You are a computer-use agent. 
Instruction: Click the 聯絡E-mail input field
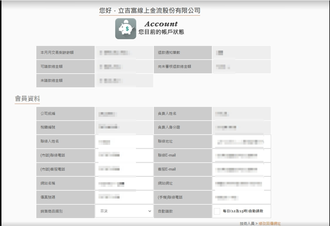241,155
